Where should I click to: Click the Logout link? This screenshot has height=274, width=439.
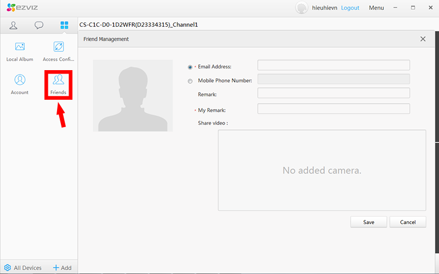click(x=350, y=8)
